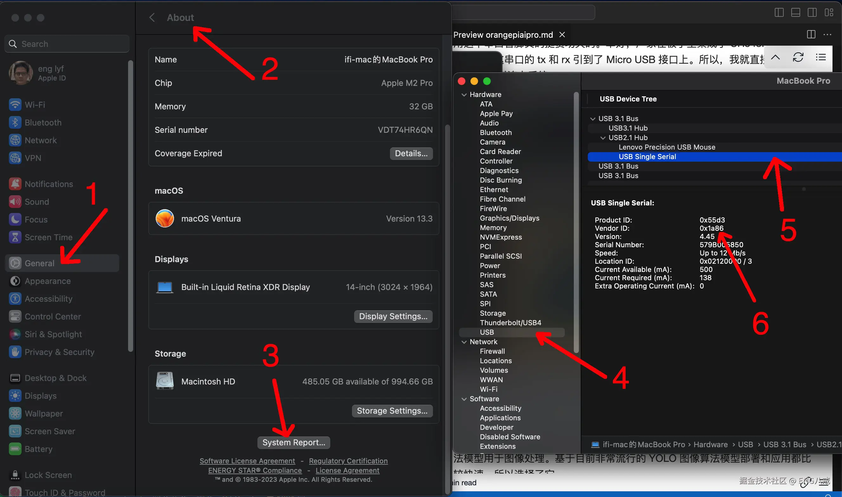The height and width of the screenshot is (497, 842).
Task: Click the Search field in settings
Action: [67, 44]
